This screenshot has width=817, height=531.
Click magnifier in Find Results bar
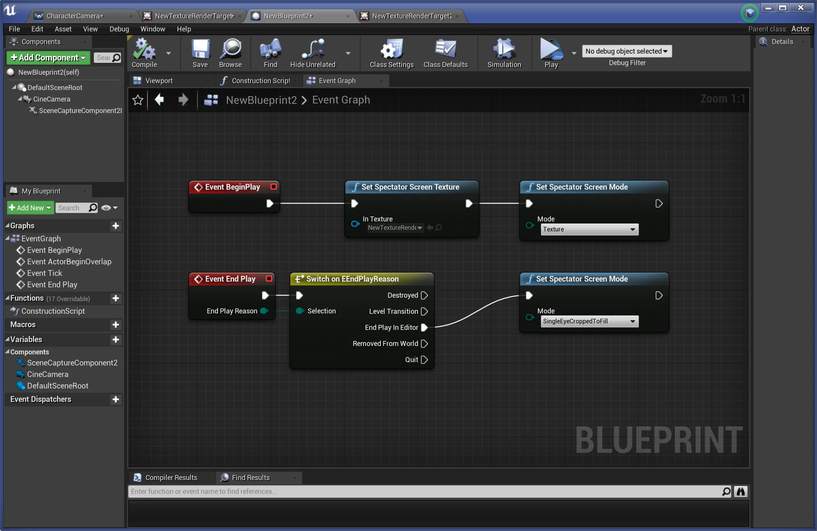pyautogui.click(x=726, y=492)
